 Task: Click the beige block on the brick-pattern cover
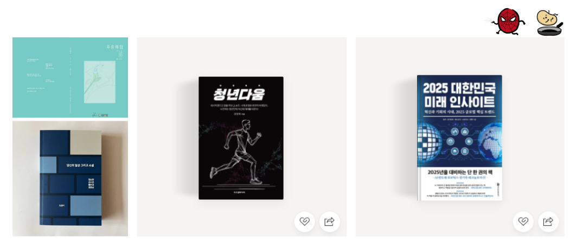click(85, 142)
